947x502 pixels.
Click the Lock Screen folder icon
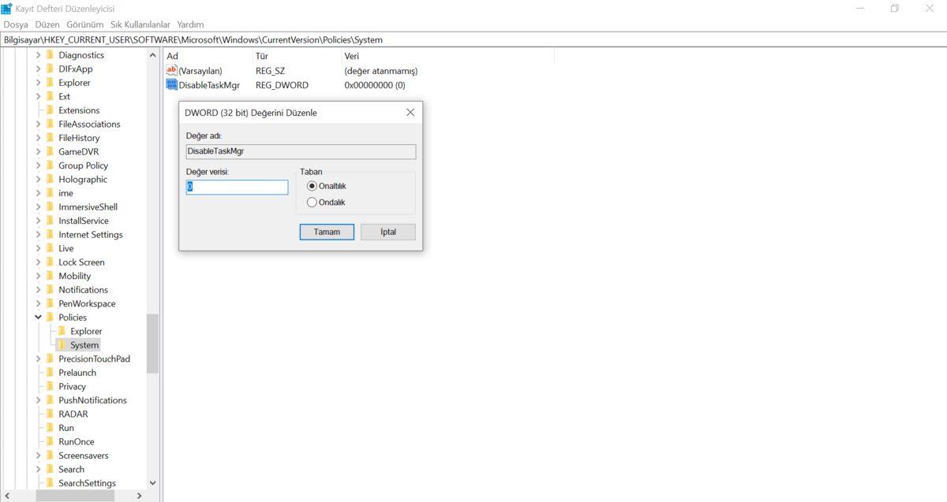pyautogui.click(x=50, y=262)
